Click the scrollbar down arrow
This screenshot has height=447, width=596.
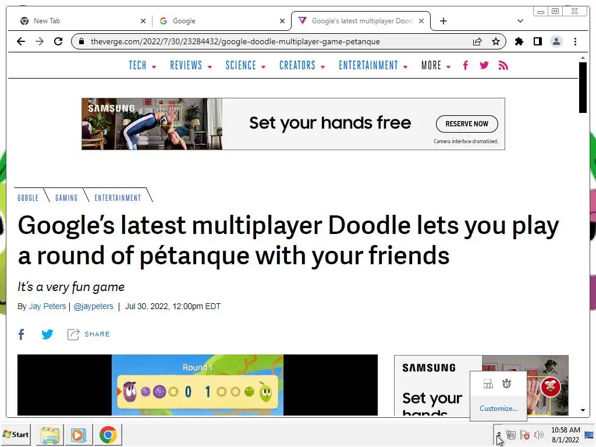coord(582,410)
